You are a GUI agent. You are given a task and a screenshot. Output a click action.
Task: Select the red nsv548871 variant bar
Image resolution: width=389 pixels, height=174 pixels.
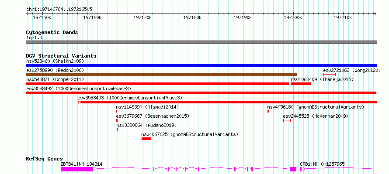tap(157, 84)
